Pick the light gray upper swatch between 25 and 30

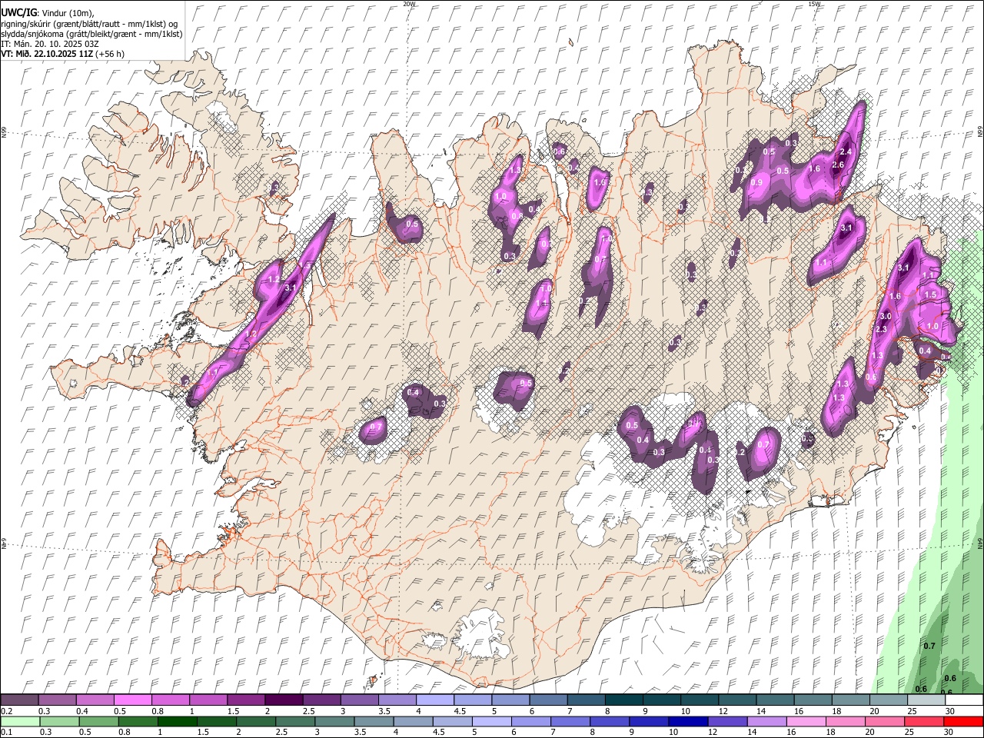(x=926, y=700)
